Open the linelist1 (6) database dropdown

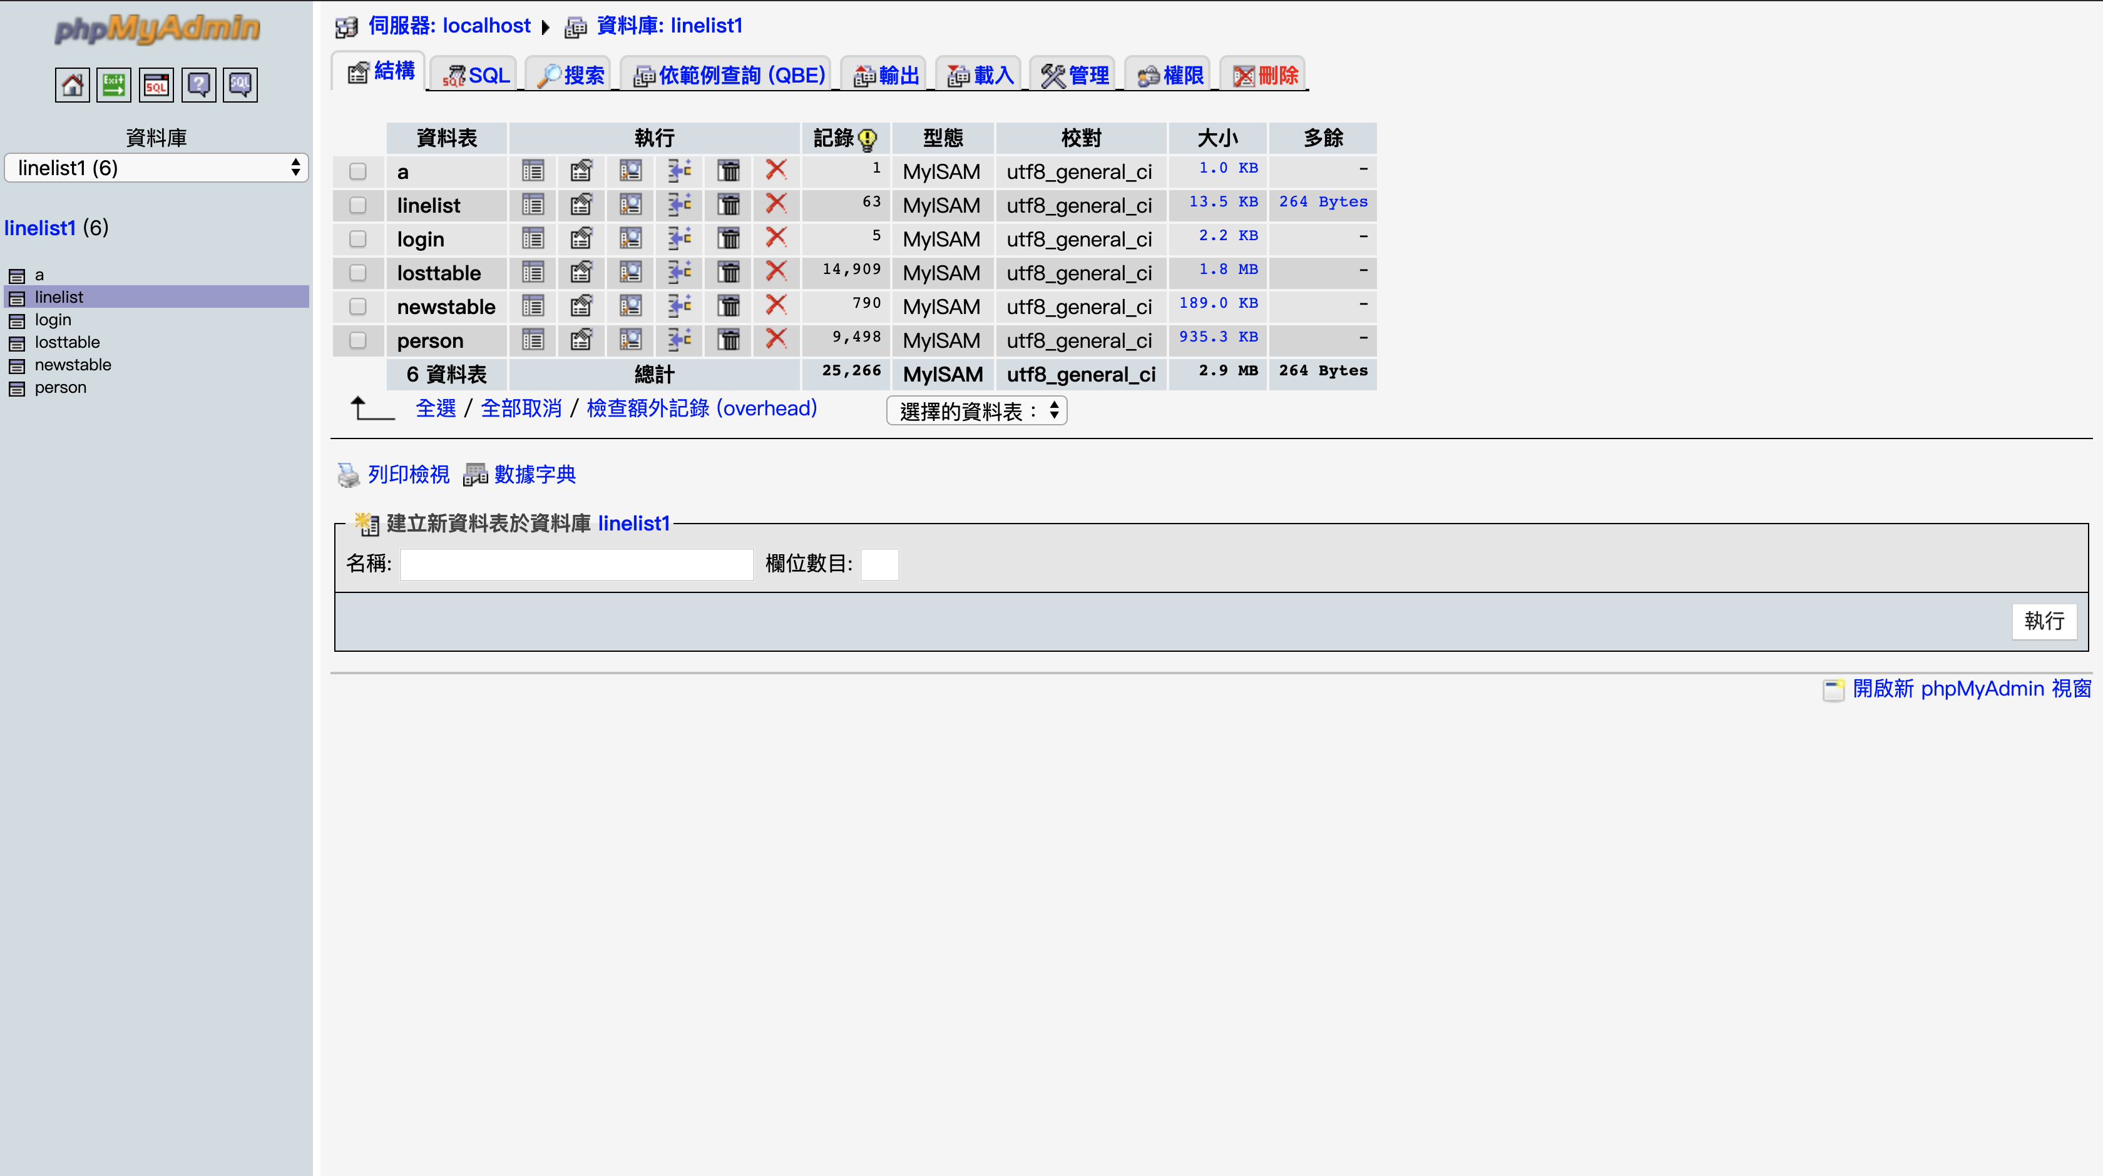tap(156, 168)
